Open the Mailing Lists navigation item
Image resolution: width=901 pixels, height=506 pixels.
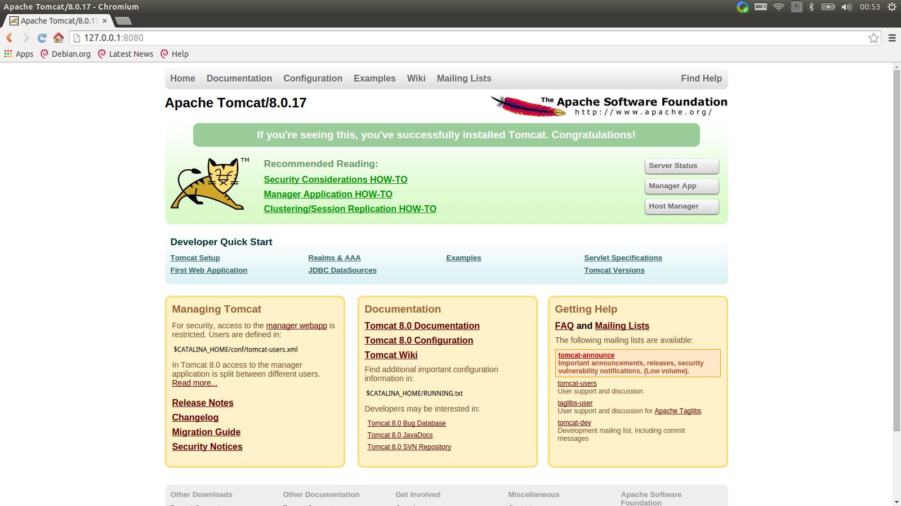pyautogui.click(x=464, y=79)
